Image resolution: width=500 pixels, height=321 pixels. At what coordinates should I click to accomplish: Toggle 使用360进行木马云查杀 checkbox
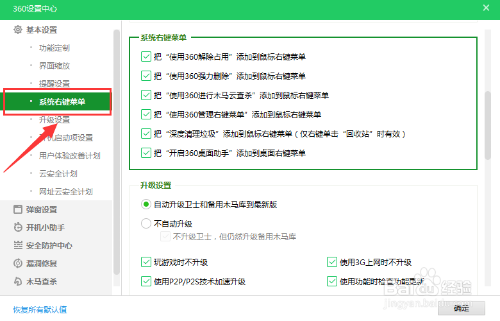coord(146,95)
